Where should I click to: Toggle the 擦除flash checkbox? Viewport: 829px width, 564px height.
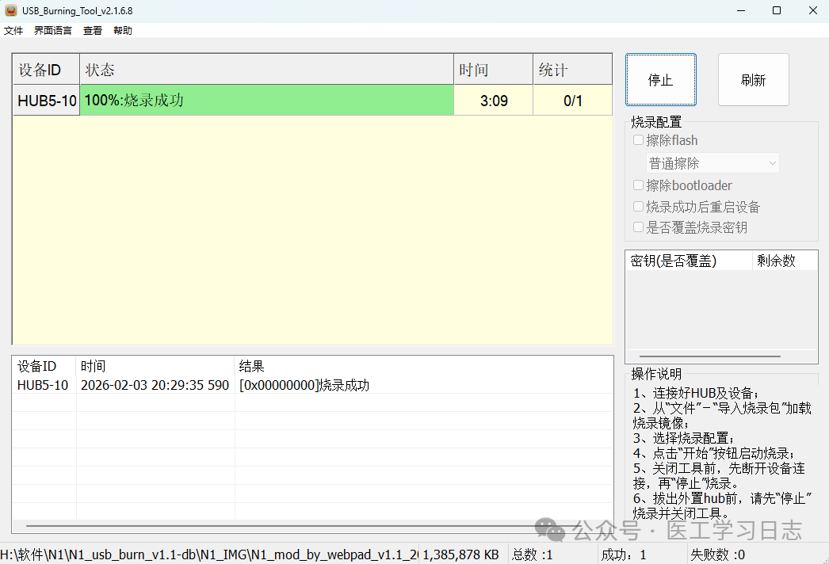tap(639, 140)
